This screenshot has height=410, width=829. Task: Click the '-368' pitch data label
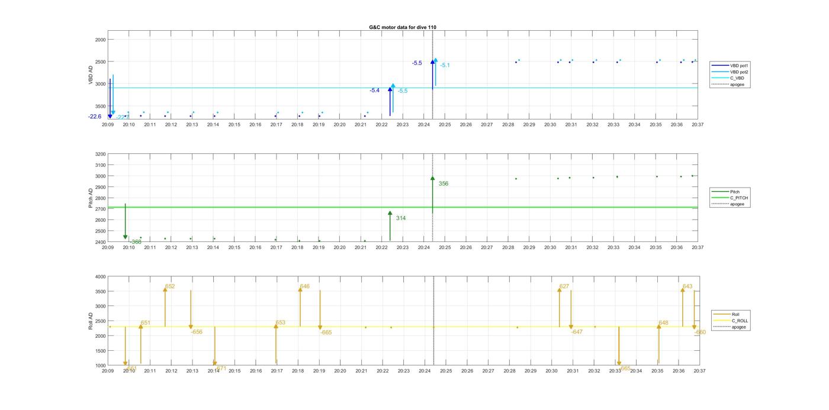pos(136,242)
